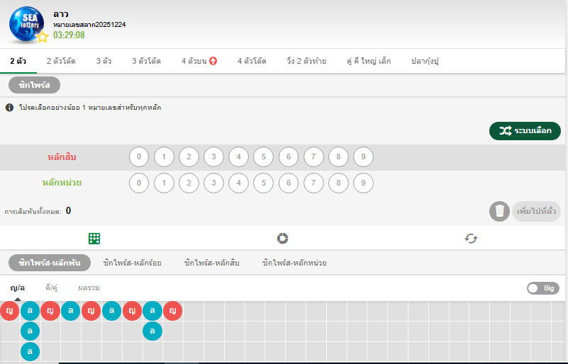
Task: Select tens digit 1 in หลักสิบ row
Action: pos(164,157)
